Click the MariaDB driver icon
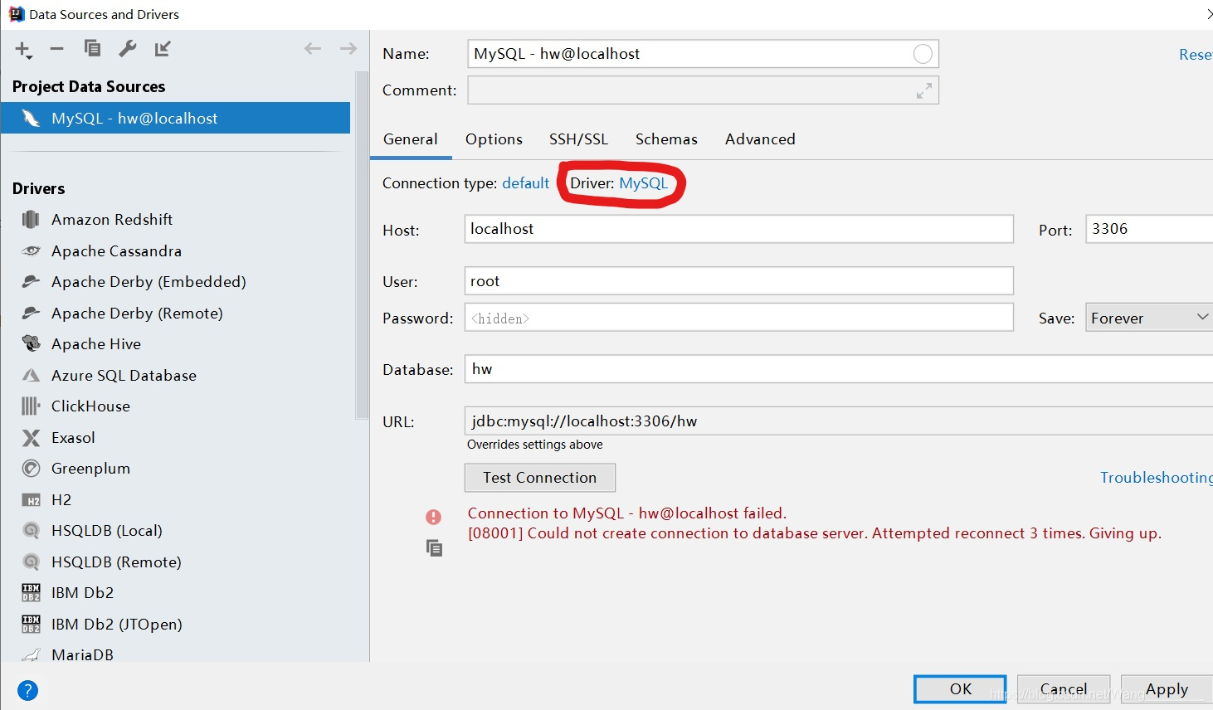The image size is (1213, 710). (x=31, y=654)
